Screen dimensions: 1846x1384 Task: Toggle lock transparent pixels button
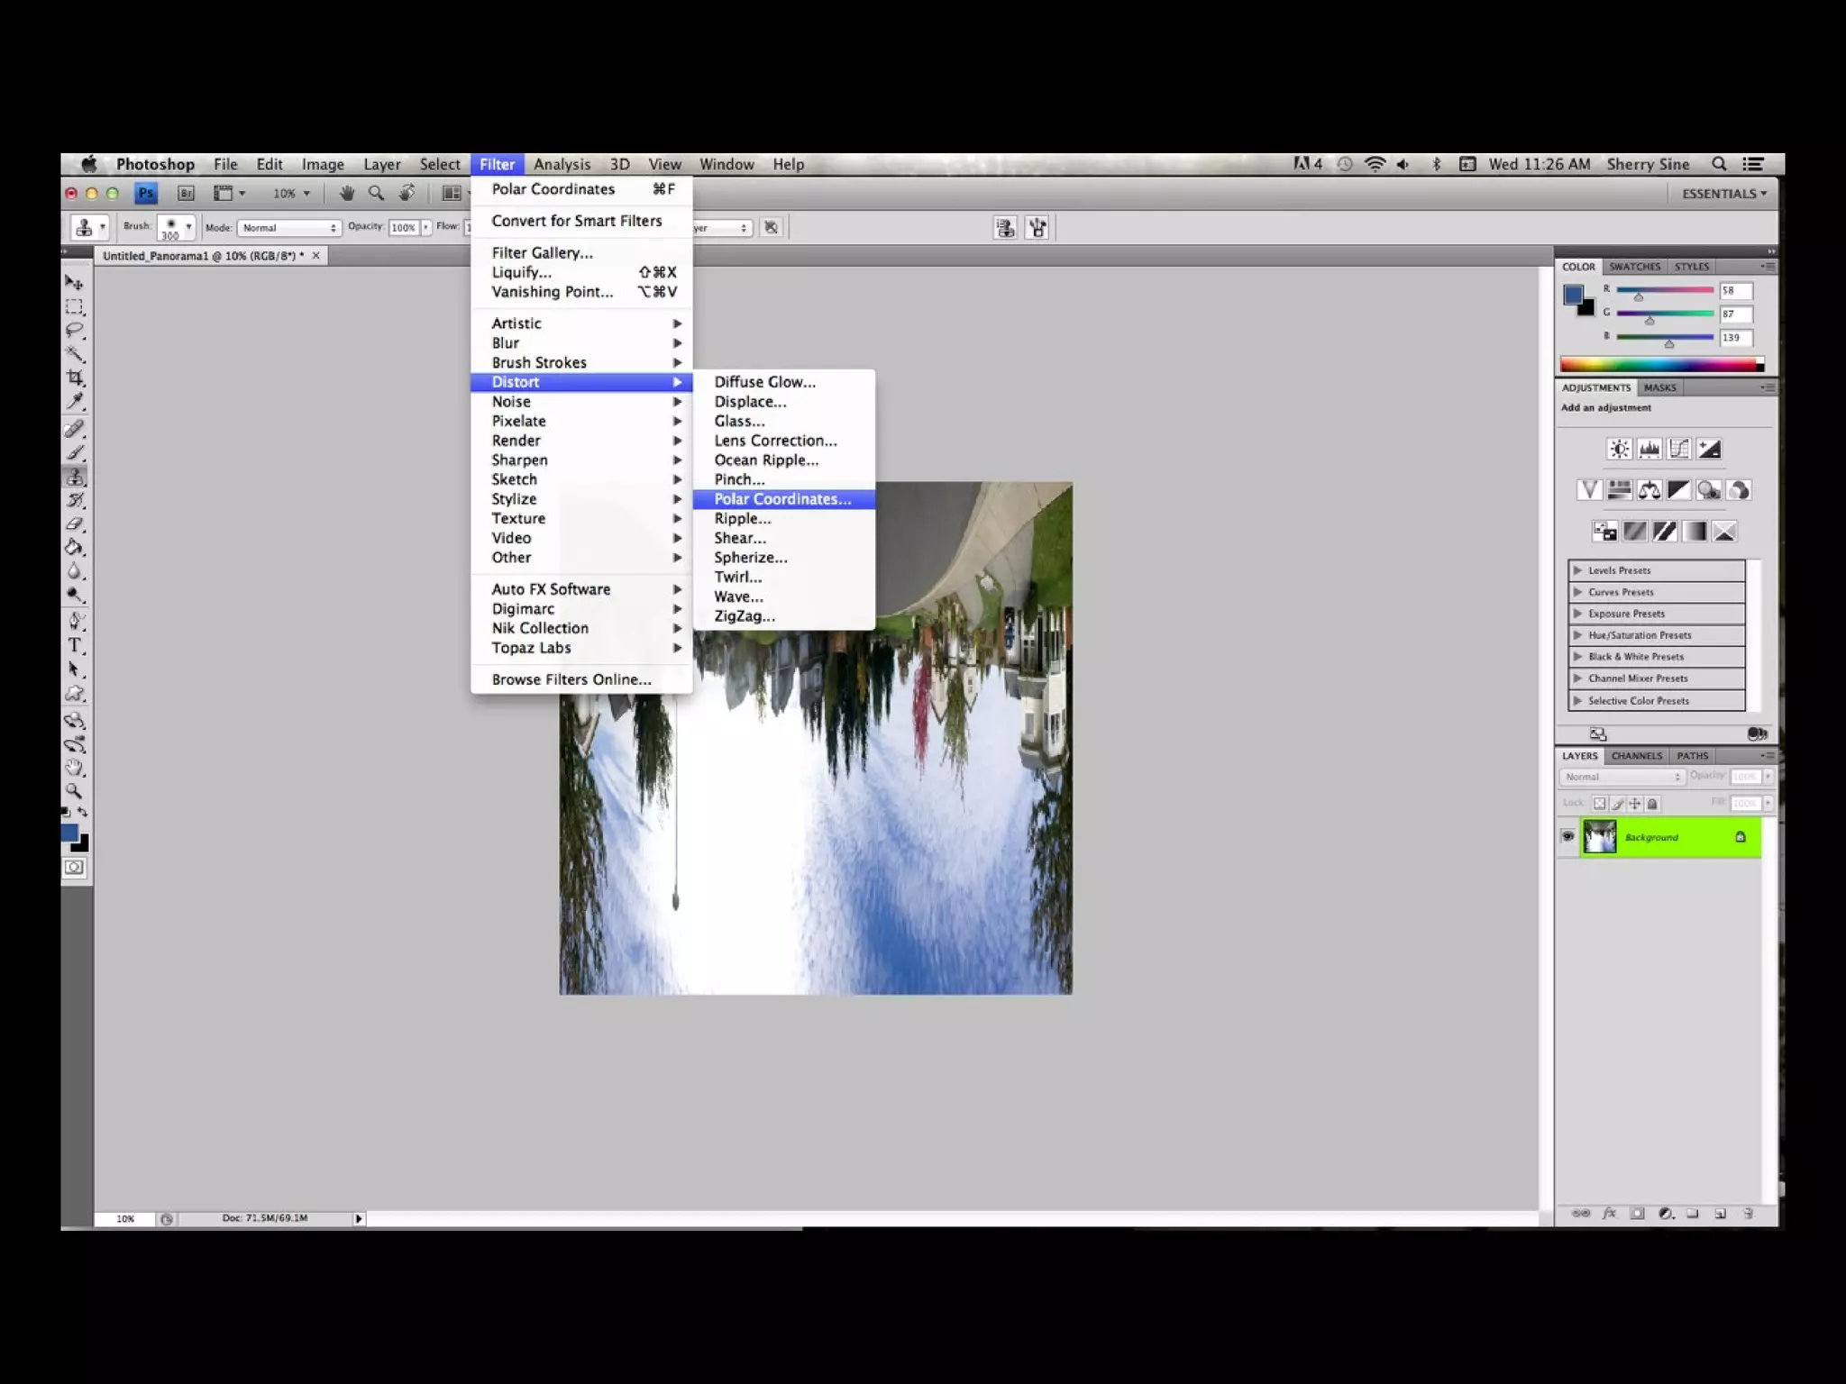[1599, 803]
